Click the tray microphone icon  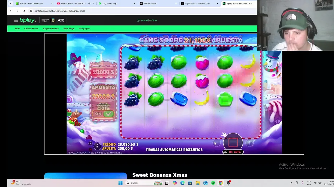coord(302,183)
